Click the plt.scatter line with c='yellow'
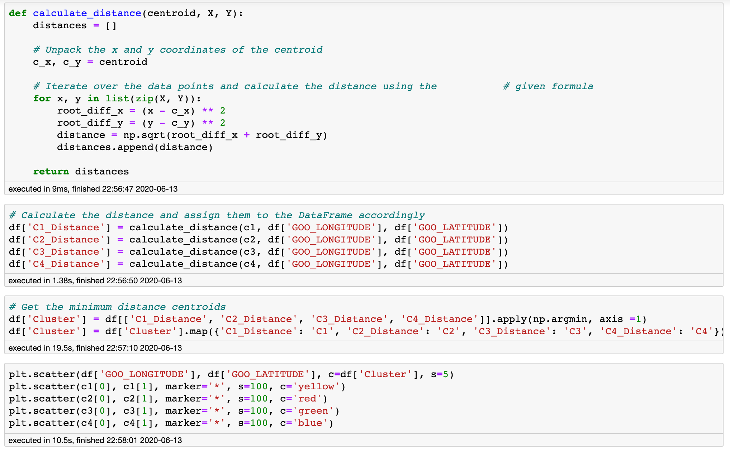 177,386
